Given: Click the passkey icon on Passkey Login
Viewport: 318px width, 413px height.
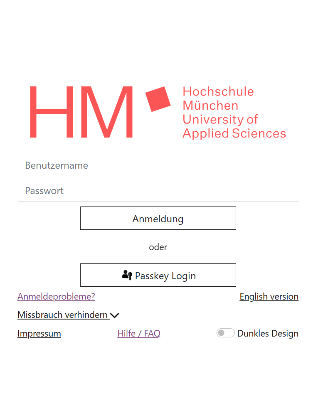Looking at the screenshot, I should tap(127, 275).
